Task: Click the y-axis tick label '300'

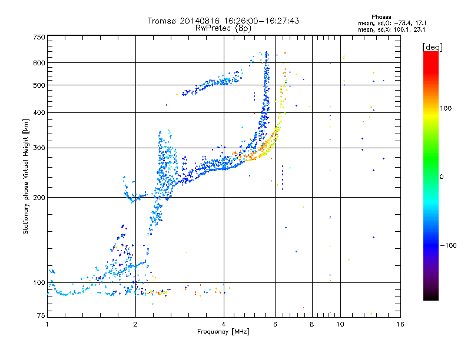Action: (x=39, y=148)
